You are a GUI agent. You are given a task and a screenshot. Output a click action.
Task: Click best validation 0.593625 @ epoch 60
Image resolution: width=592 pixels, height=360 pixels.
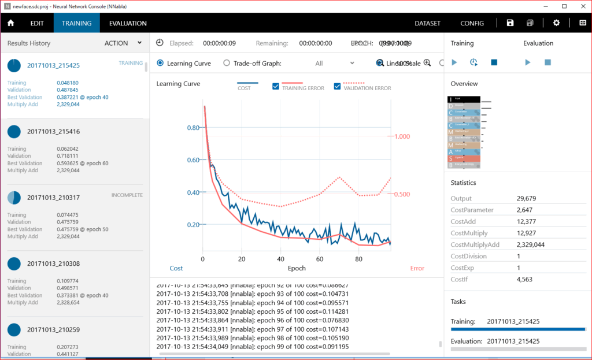point(82,163)
